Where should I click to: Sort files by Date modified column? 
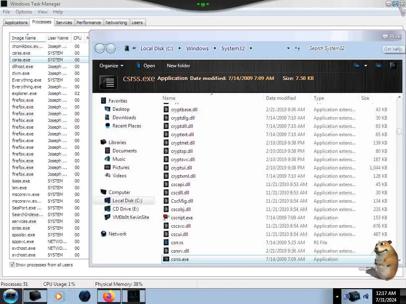coord(287,98)
